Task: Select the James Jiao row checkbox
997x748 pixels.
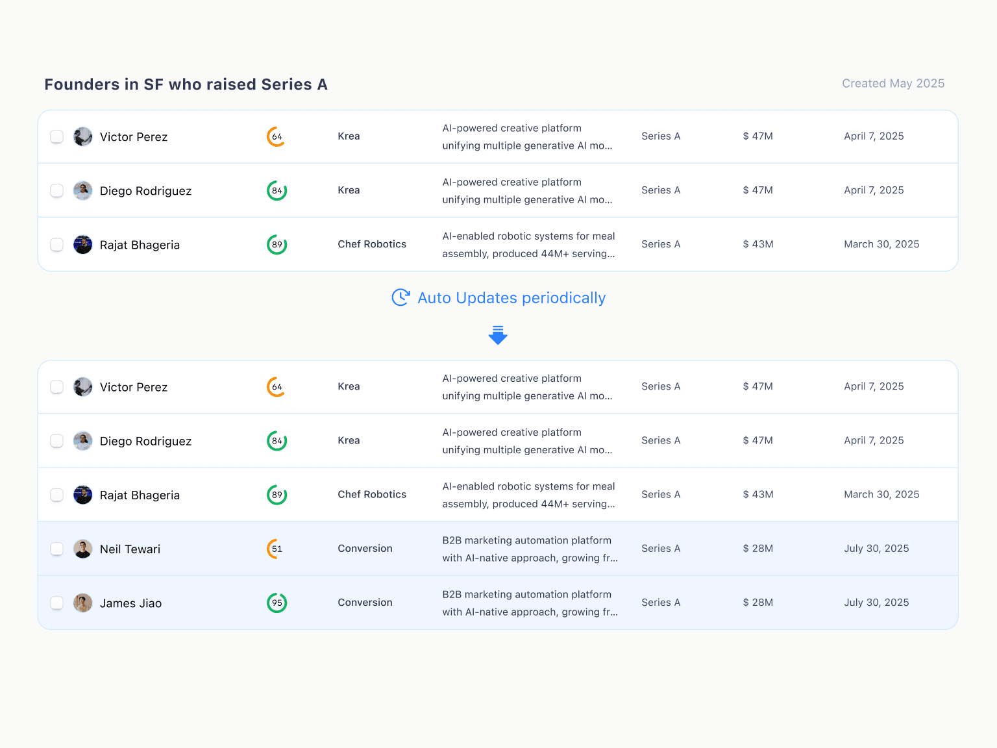Action: [57, 603]
